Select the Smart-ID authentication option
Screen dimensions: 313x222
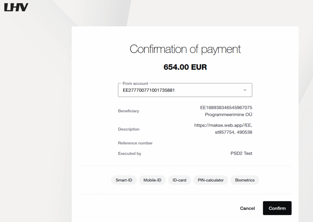(124, 180)
